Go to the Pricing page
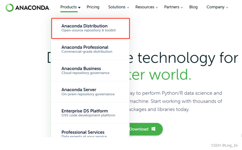The image size is (242, 150). [x=93, y=7]
